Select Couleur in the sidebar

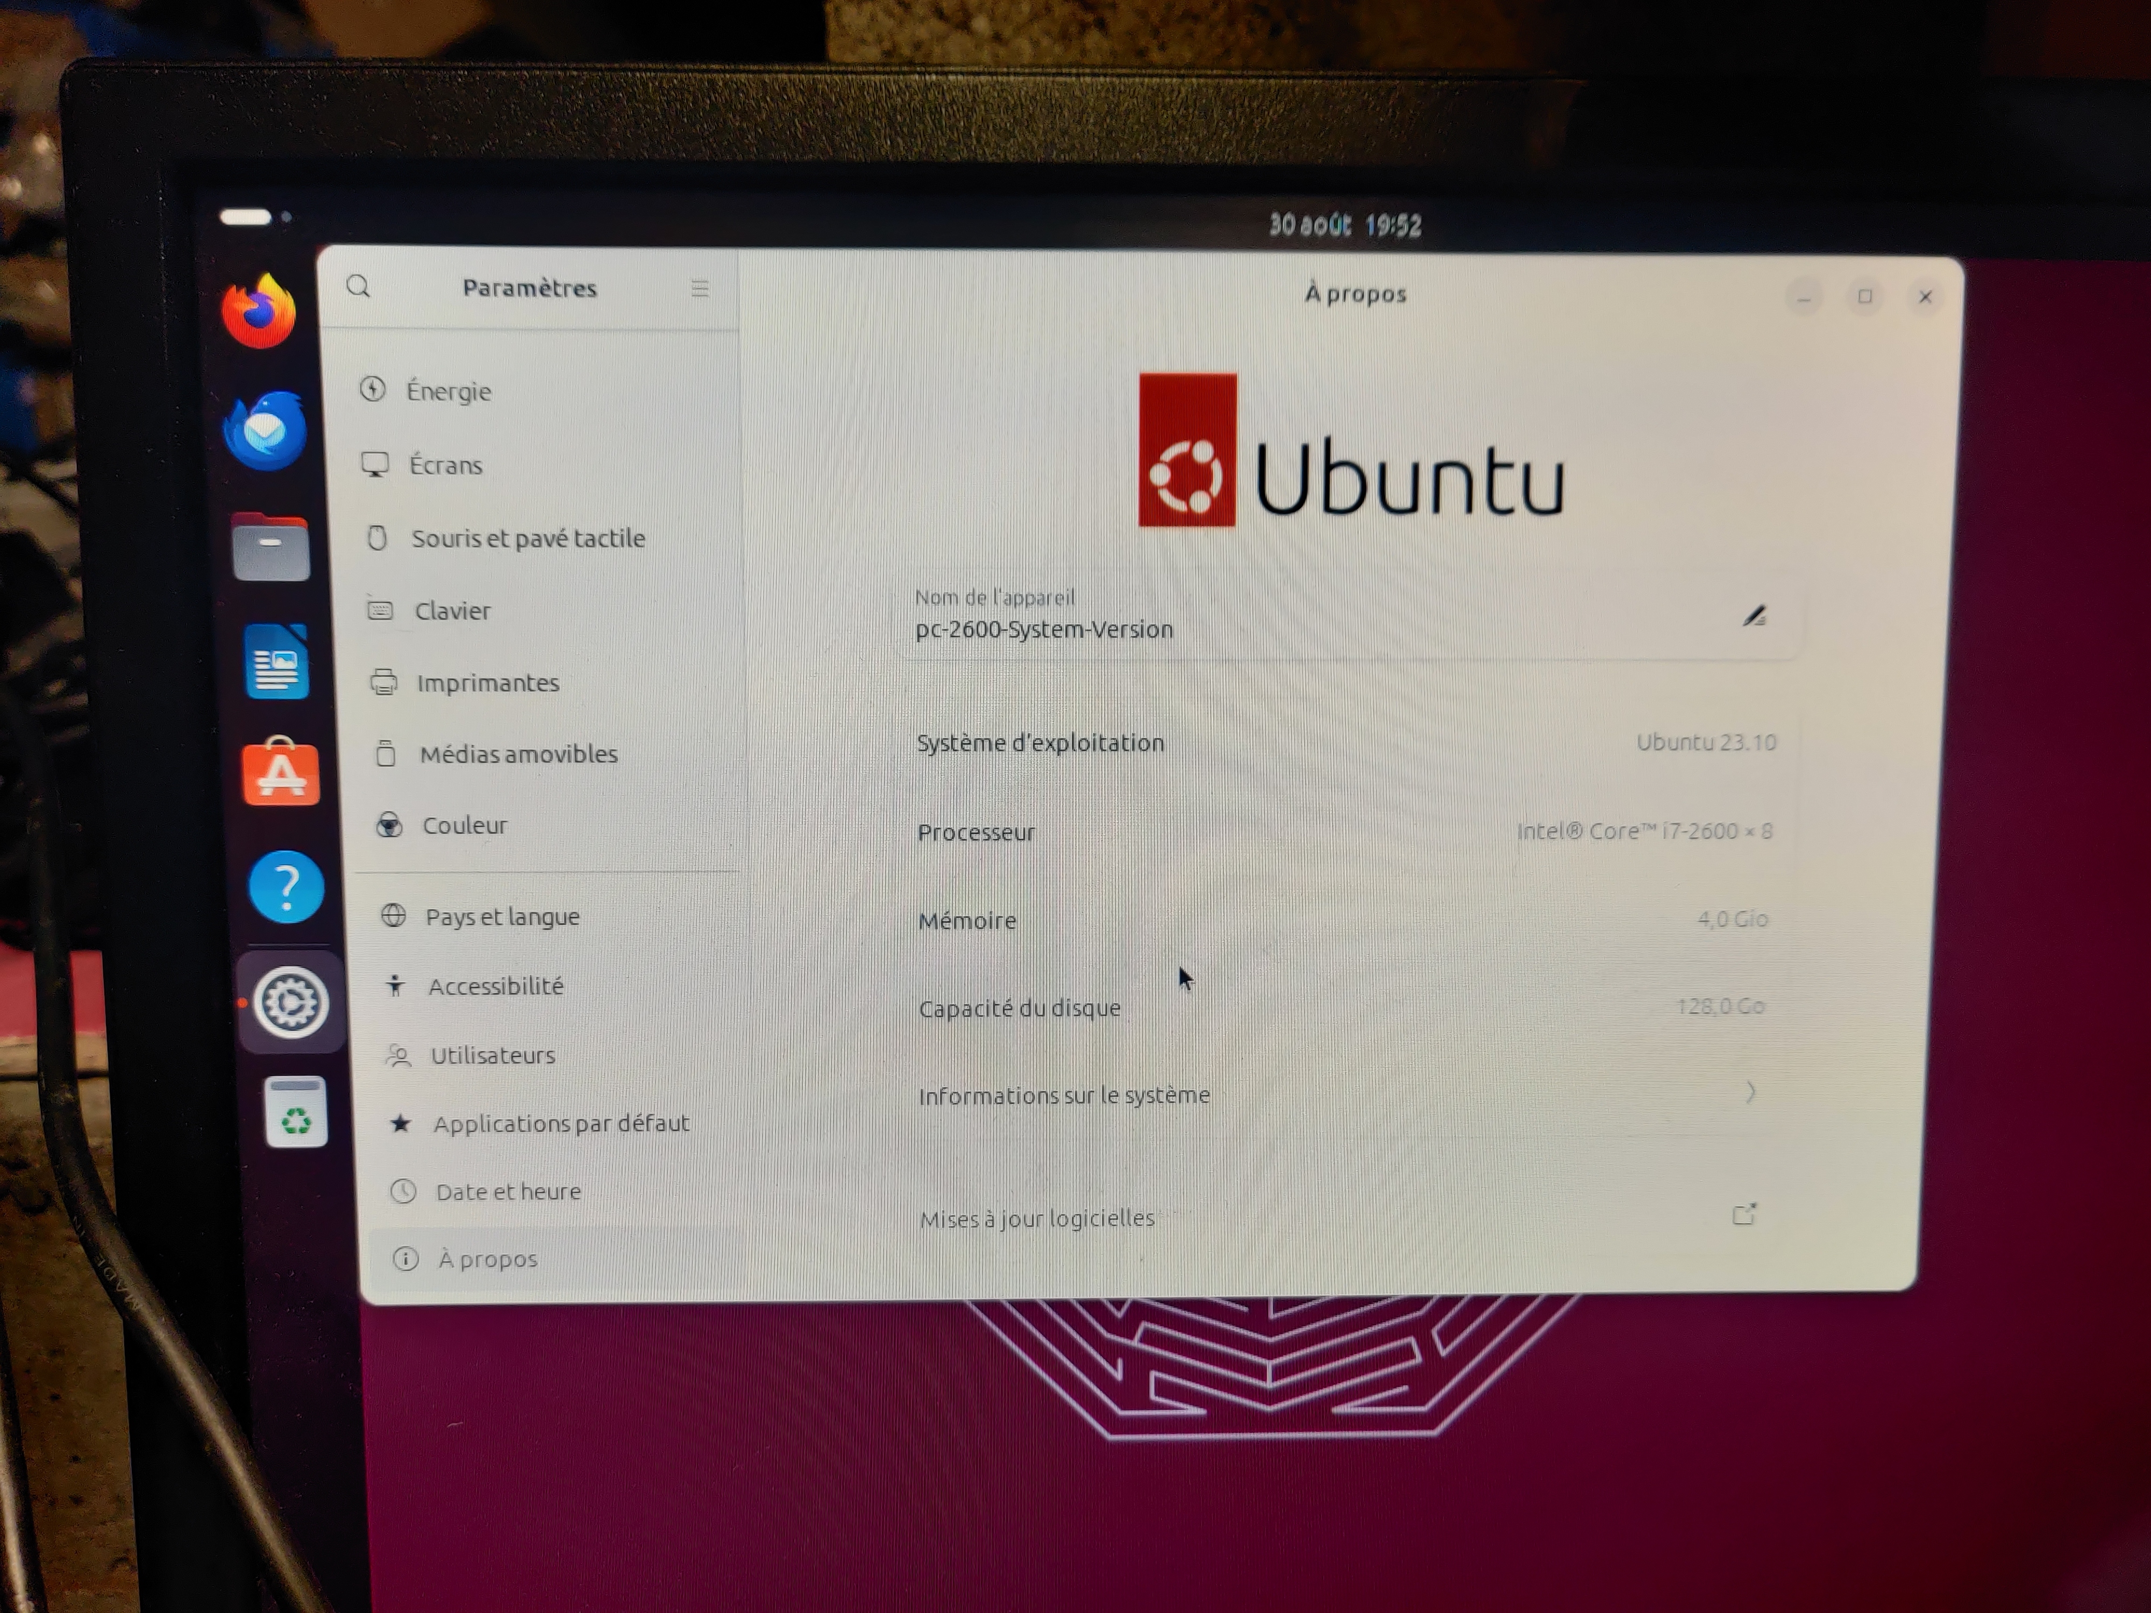[x=464, y=824]
